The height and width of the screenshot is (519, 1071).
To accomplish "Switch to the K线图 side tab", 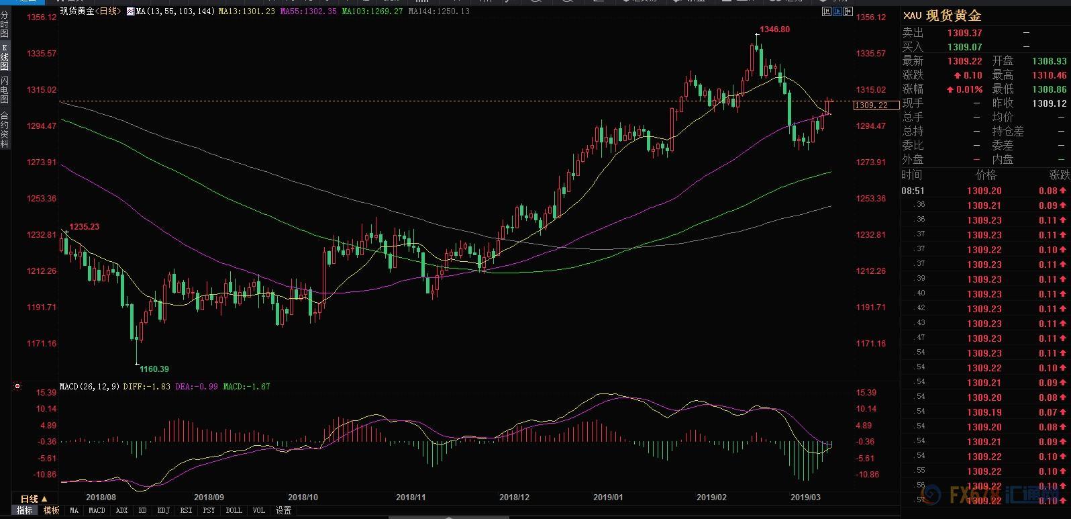I will tap(5, 58).
